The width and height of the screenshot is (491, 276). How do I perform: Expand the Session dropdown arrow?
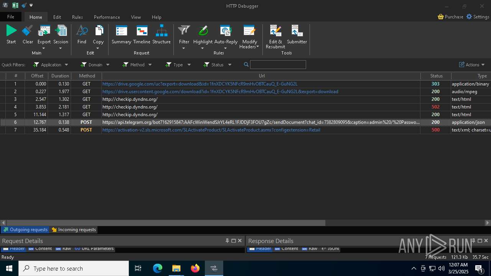pos(61,48)
